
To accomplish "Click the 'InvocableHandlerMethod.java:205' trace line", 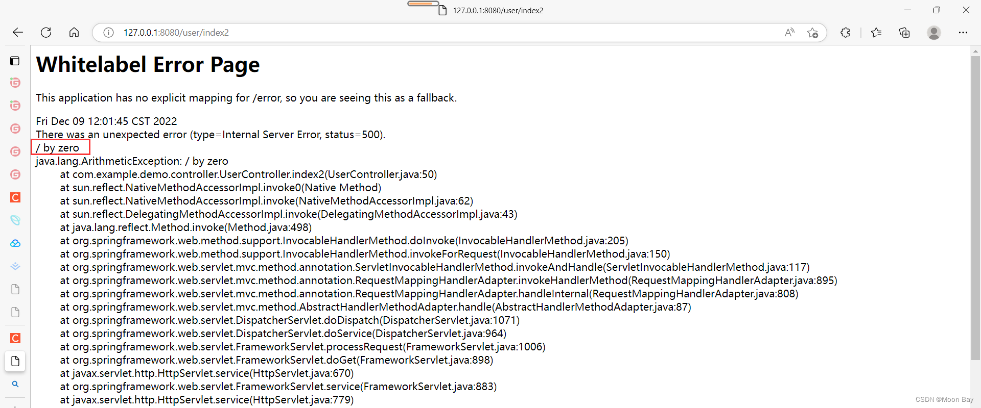I will click(344, 241).
